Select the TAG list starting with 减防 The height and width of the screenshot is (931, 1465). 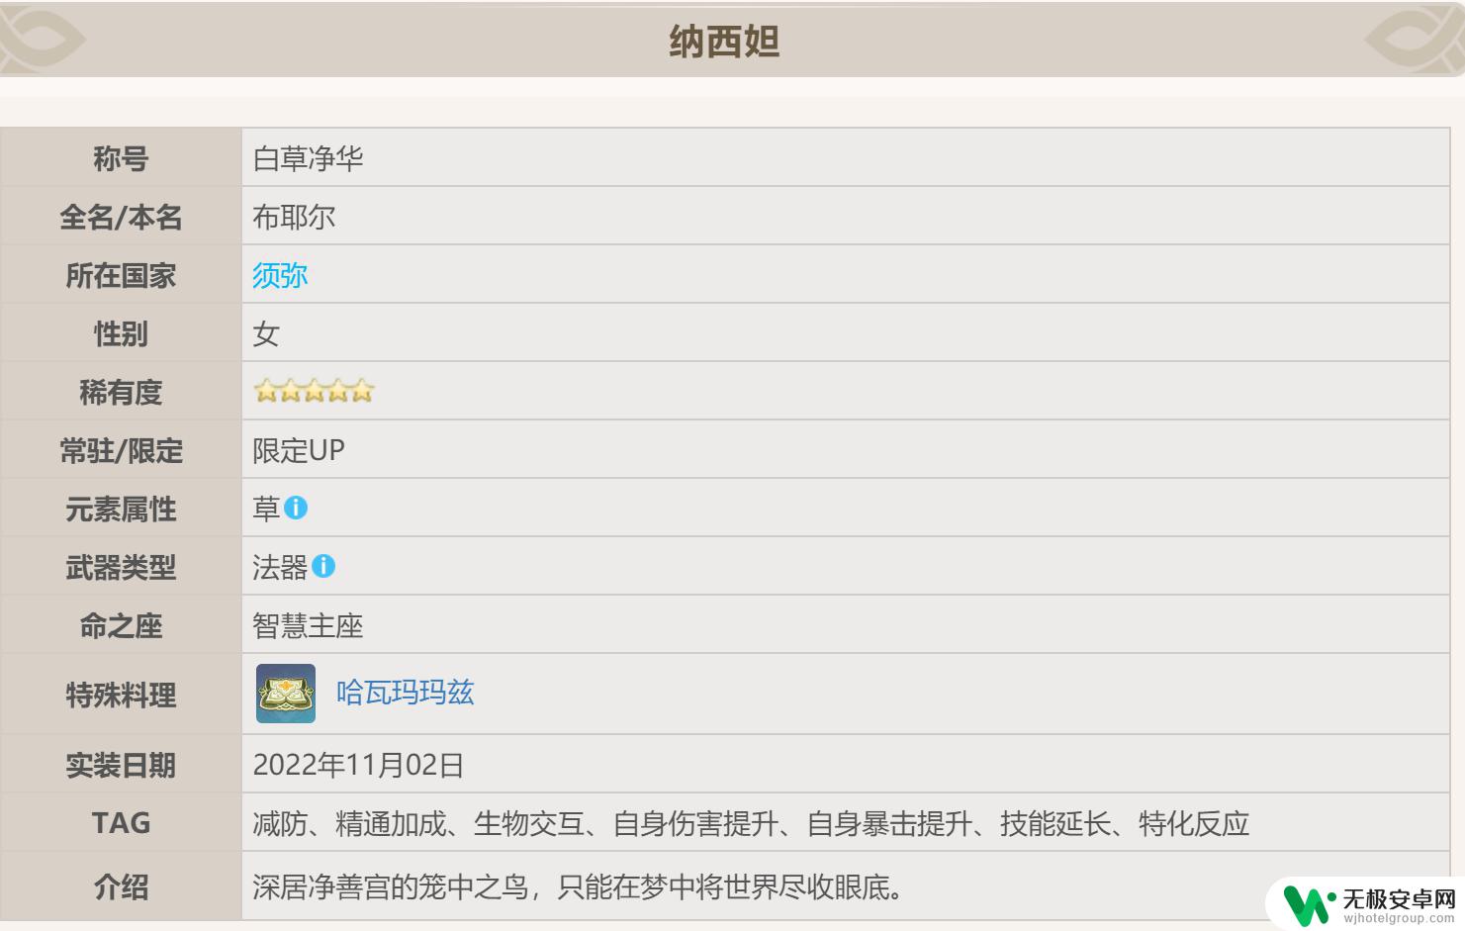751,823
